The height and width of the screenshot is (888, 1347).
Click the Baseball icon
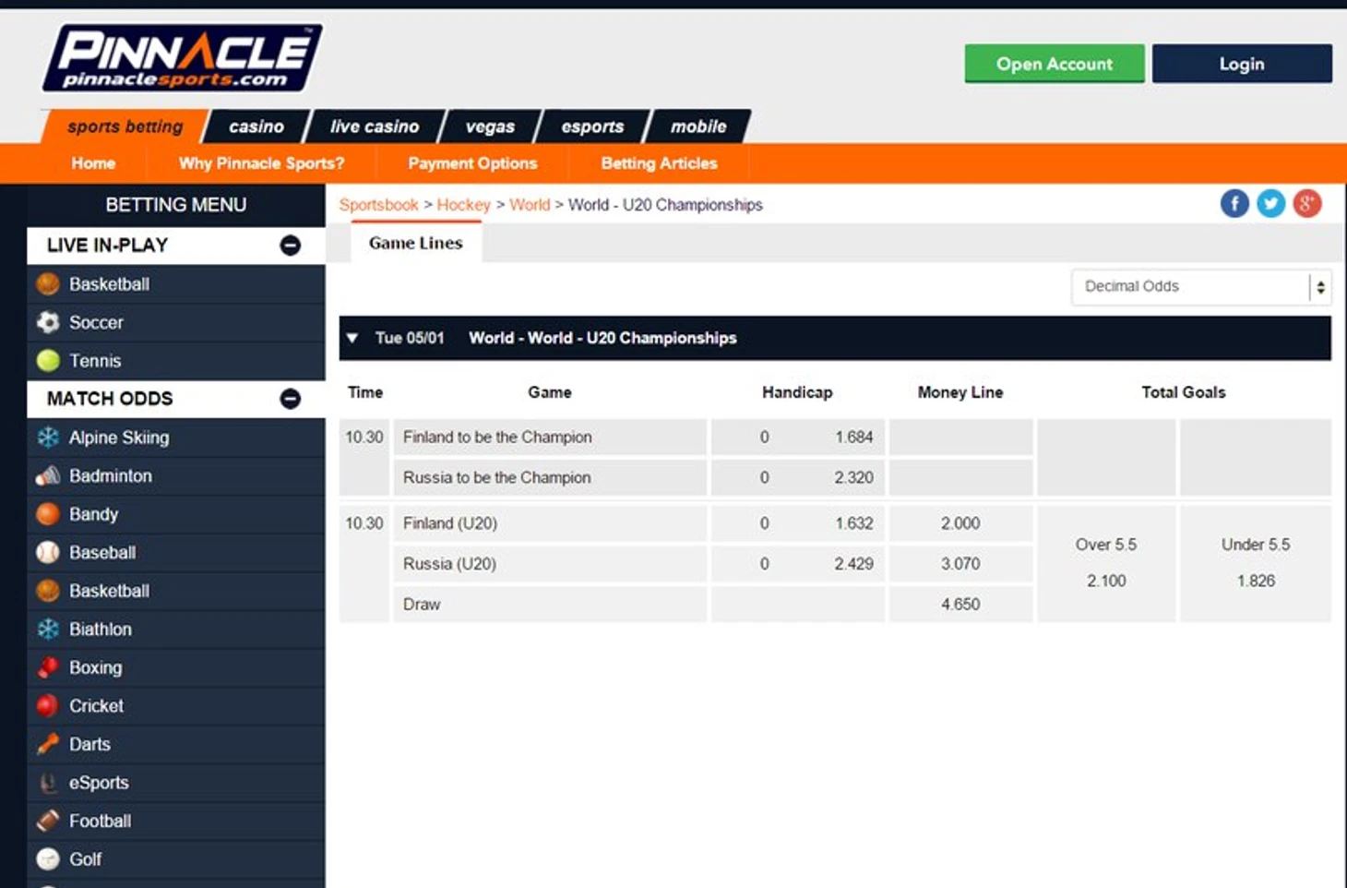pos(48,552)
